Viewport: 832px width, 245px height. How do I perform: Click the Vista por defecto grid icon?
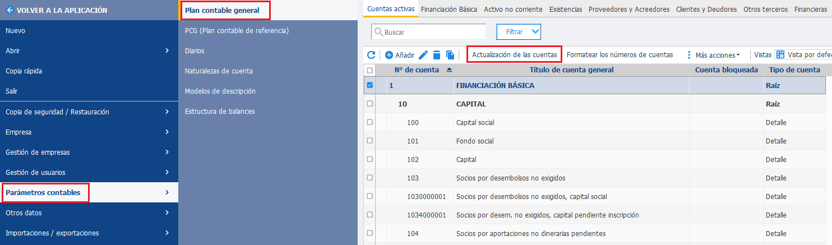[780, 55]
